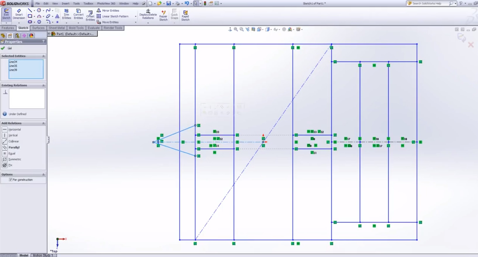Accept properties with the green checkmark

click(3, 48)
